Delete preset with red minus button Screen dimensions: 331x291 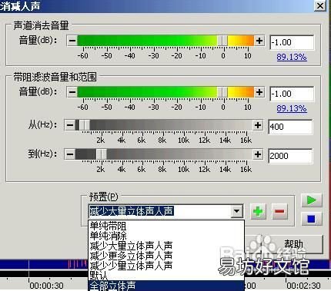point(279,212)
